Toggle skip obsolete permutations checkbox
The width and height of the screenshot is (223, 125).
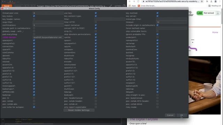click(96, 34)
